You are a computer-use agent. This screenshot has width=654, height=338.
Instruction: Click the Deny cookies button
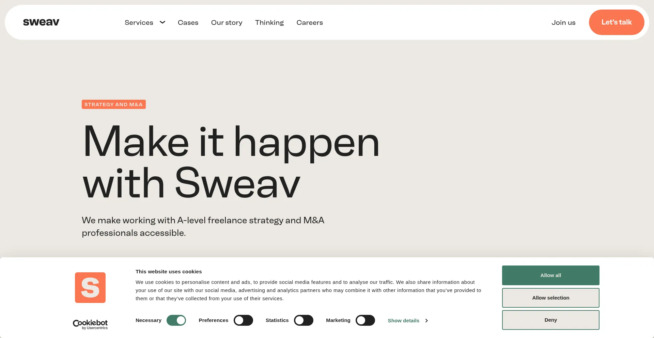tap(550, 320)
